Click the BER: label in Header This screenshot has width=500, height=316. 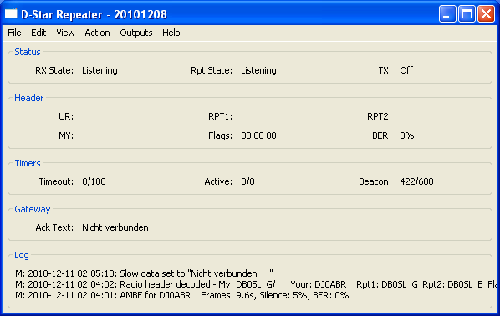point(382,135)
